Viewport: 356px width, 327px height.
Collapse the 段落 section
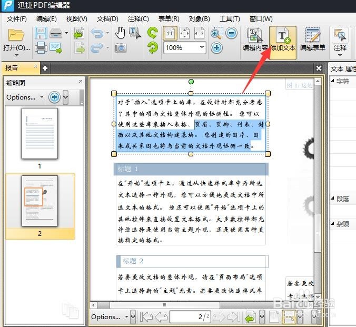coord(333,199)
